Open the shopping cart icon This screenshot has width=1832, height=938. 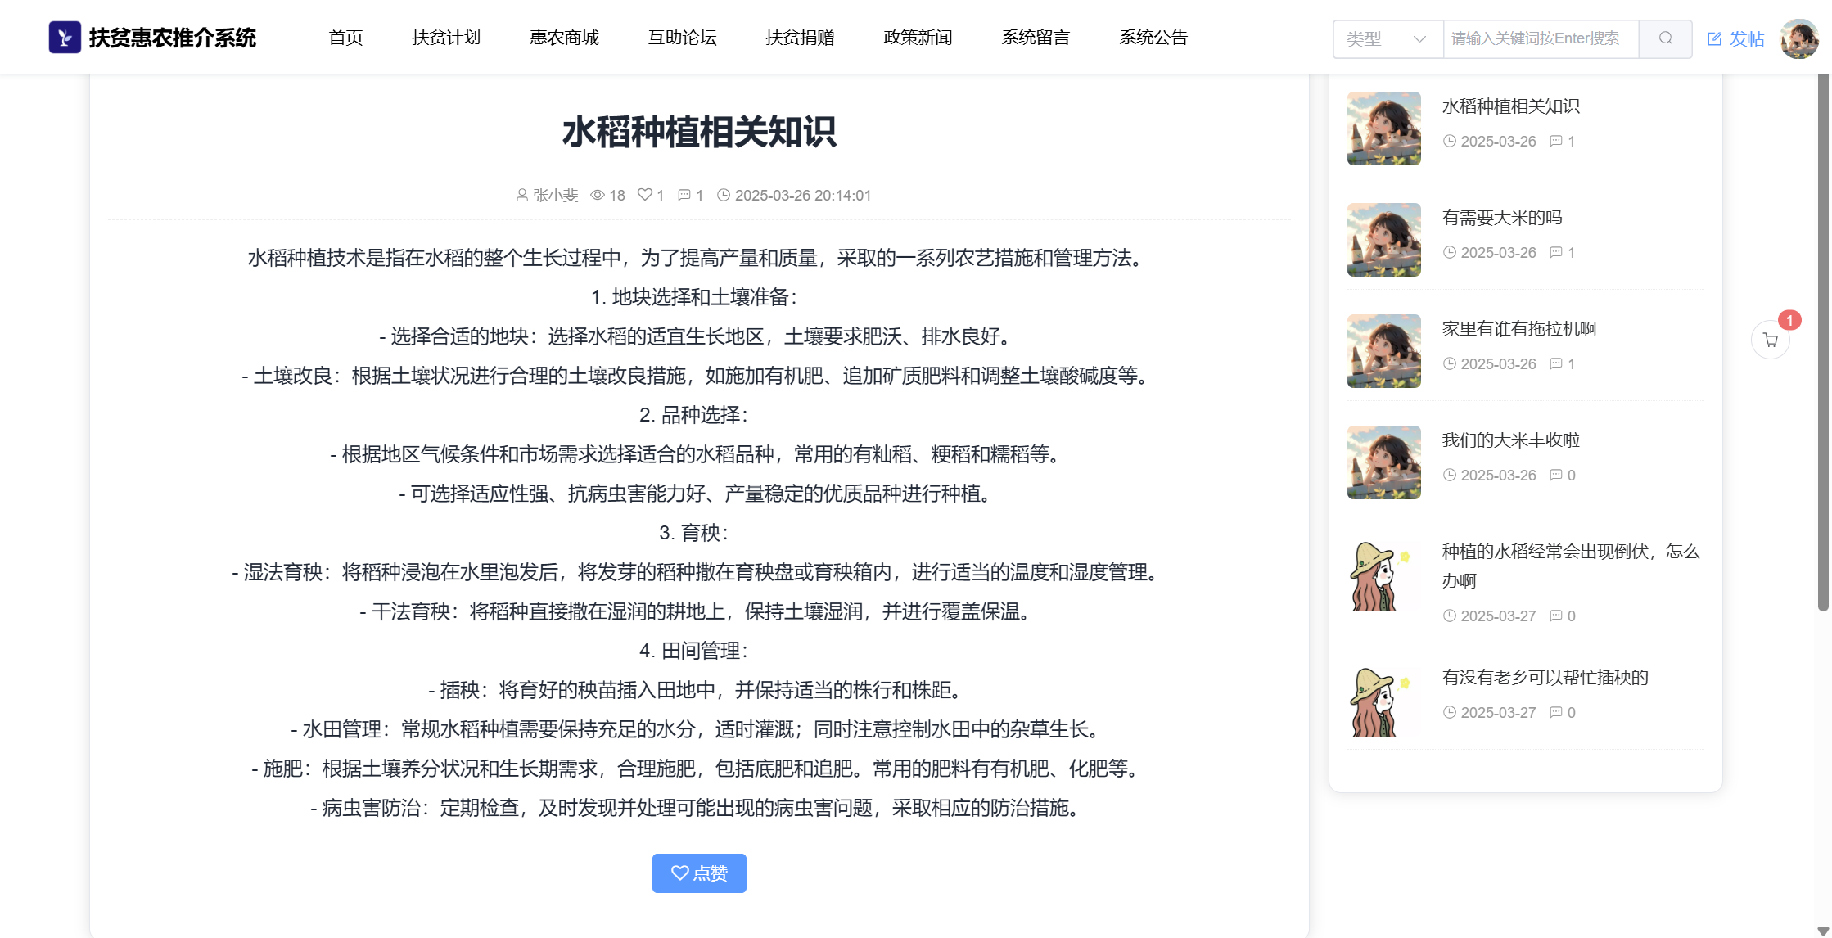(1770, 340)
